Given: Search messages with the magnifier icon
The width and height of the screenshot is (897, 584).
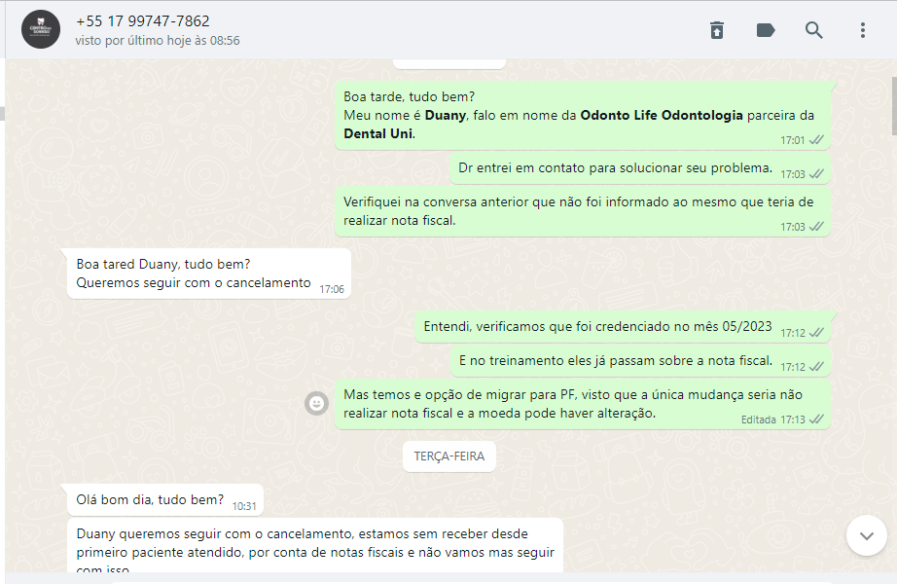Looking at the screenshot, I should pos(813,30).
